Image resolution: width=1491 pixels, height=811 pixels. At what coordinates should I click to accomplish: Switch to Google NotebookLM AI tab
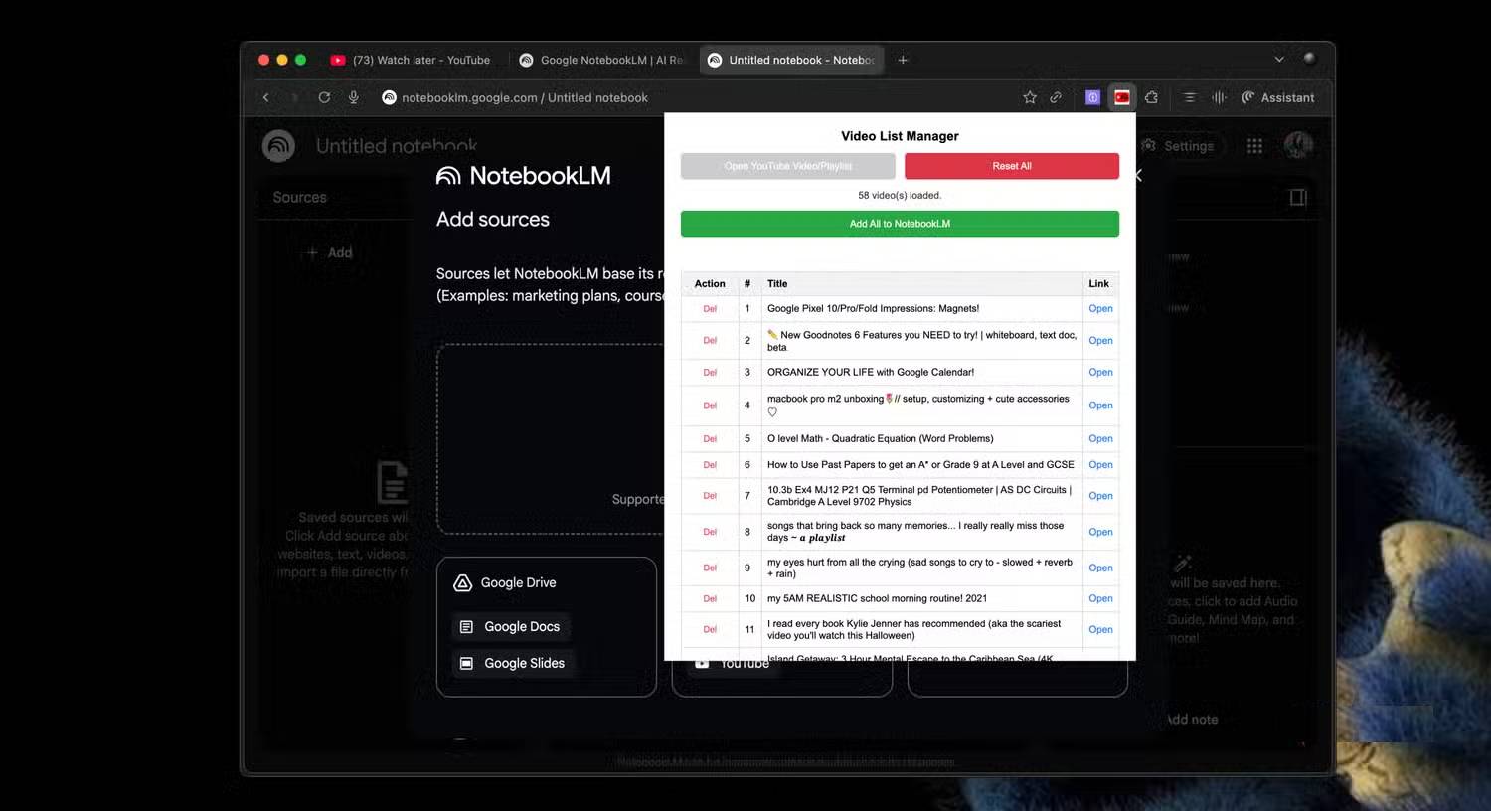pos(603,60)
